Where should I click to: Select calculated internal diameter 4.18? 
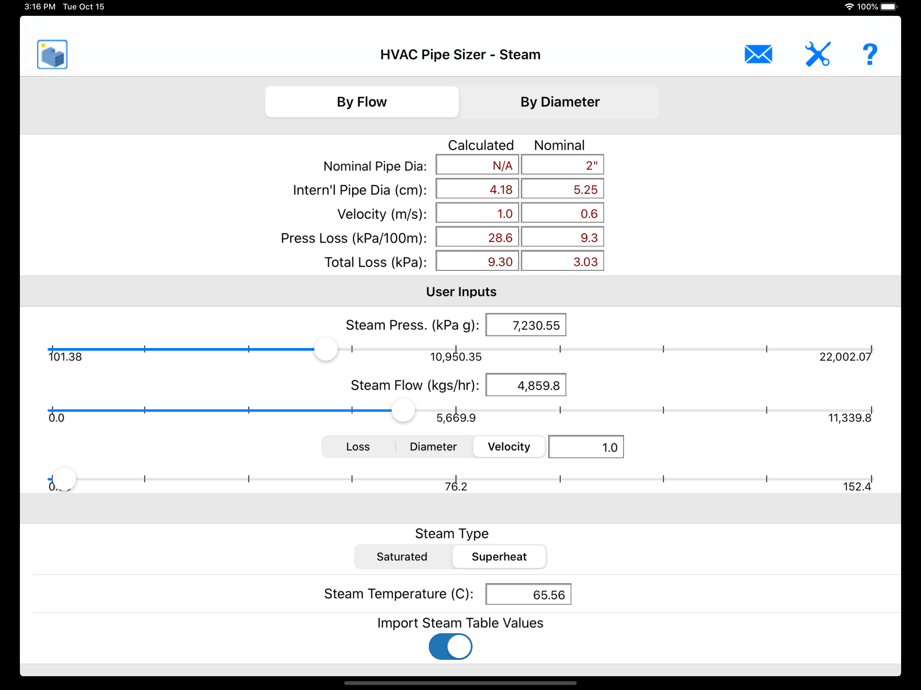[477, 189]
